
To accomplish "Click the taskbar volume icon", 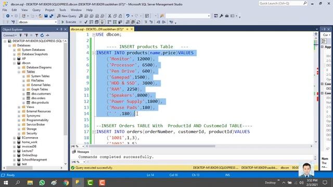I will coord(301,182).
